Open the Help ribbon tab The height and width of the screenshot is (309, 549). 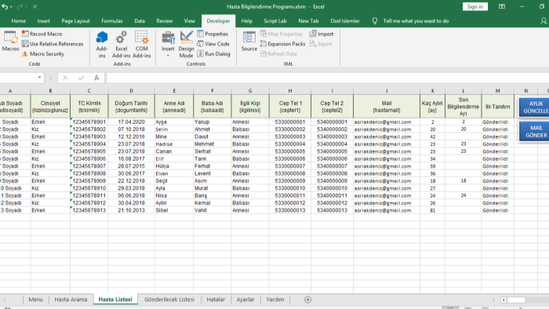pos(246,21)
